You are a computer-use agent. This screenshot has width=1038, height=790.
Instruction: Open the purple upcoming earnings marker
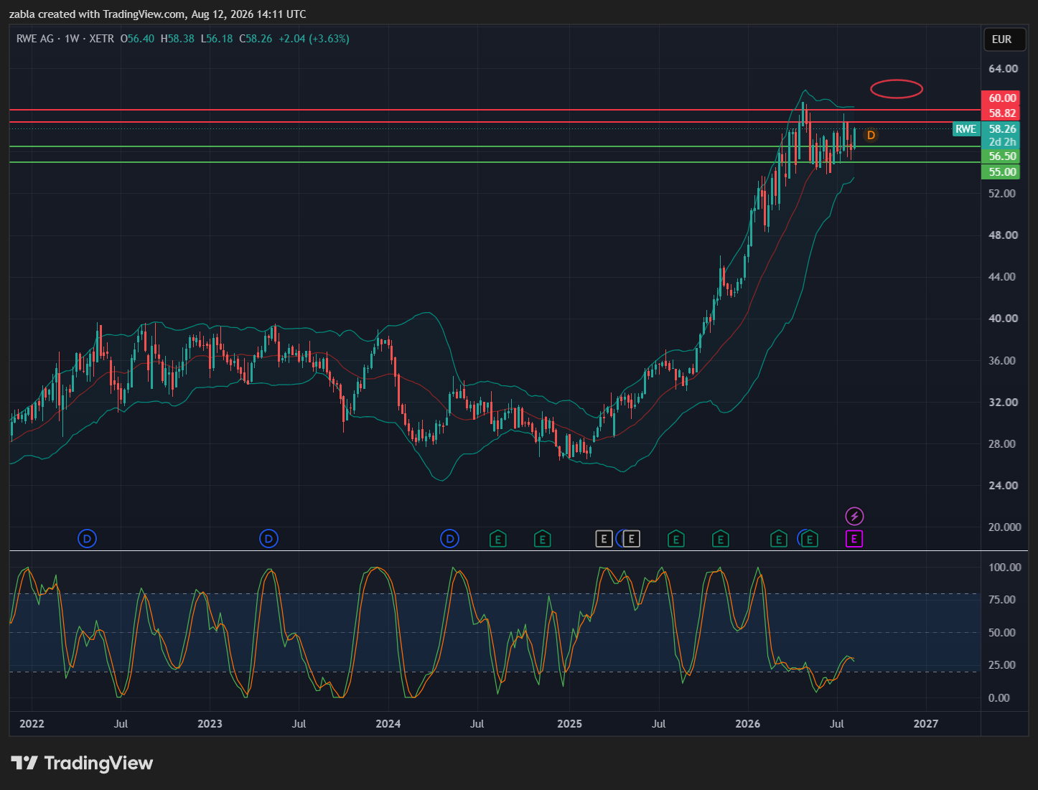tap(854, 539)
